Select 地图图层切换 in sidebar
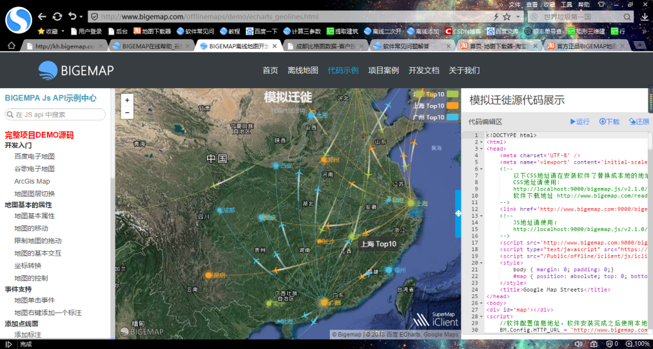Image resolution: width=653 pixels, height=349 pixels. (x=35, y=194)
